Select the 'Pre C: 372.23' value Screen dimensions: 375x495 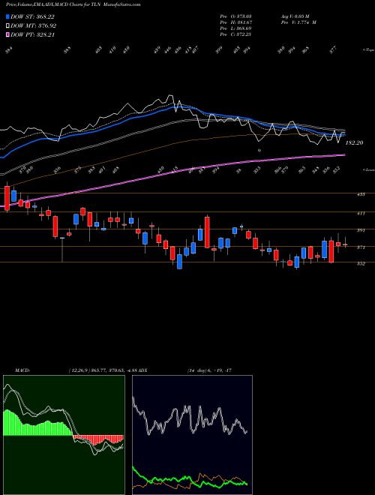click(x=235, y=34)
